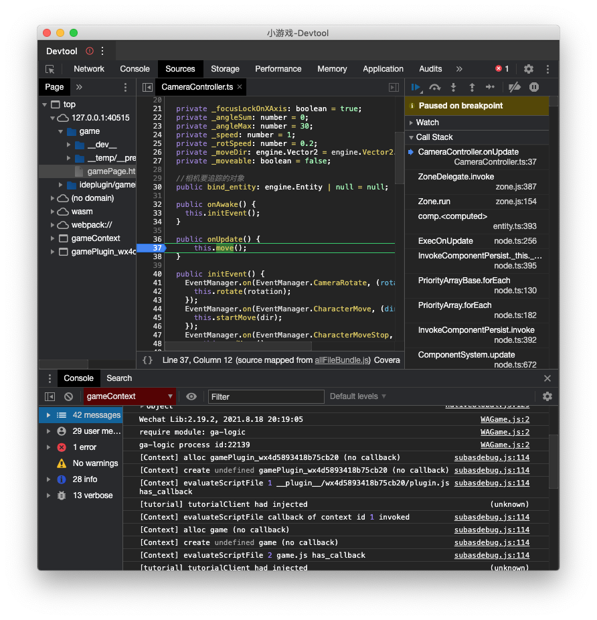Screen dimensions: 597x620
Task: Expand the gameContext frame
Action: click(52, 238)
